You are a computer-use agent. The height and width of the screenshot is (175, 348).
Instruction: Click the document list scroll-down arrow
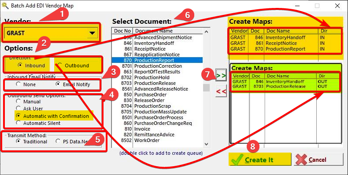pyautogui.click(x=207, y=144)
